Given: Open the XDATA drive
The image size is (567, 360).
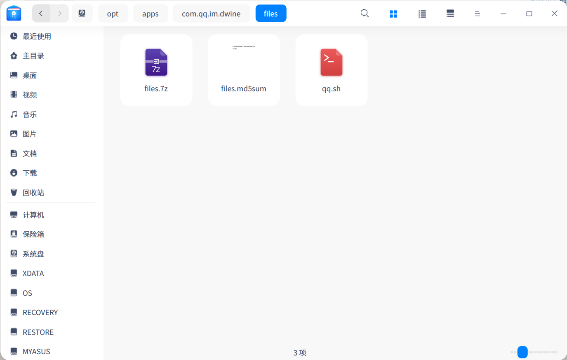Looking at the screenshot, I should (x=33, y=274).
